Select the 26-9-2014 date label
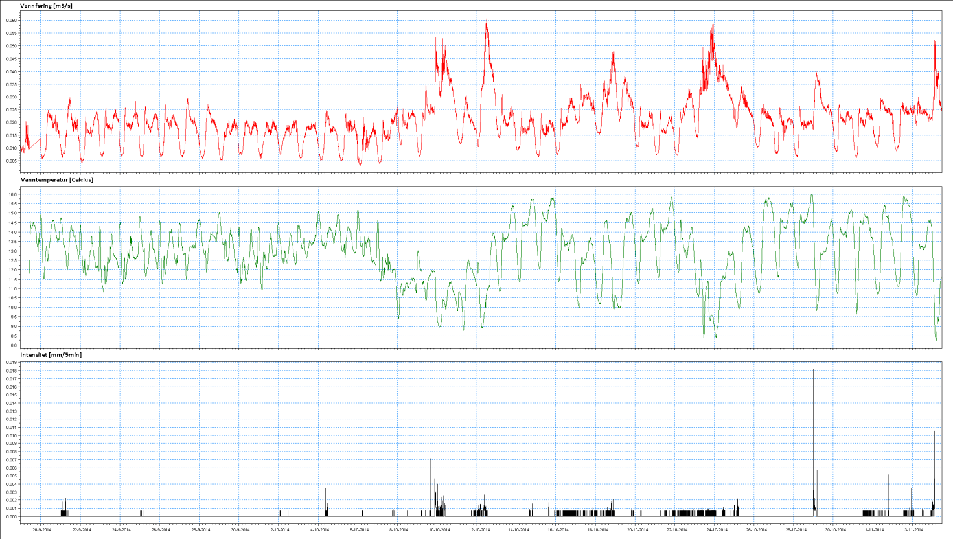 [161, 529]
